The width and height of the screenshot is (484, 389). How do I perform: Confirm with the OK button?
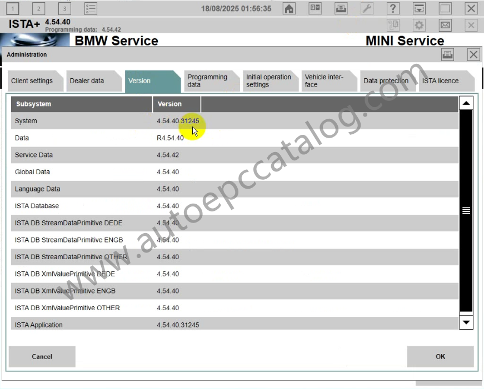[440, 357]
